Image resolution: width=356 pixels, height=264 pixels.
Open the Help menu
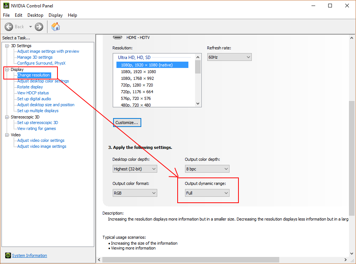tap(72, 15)
